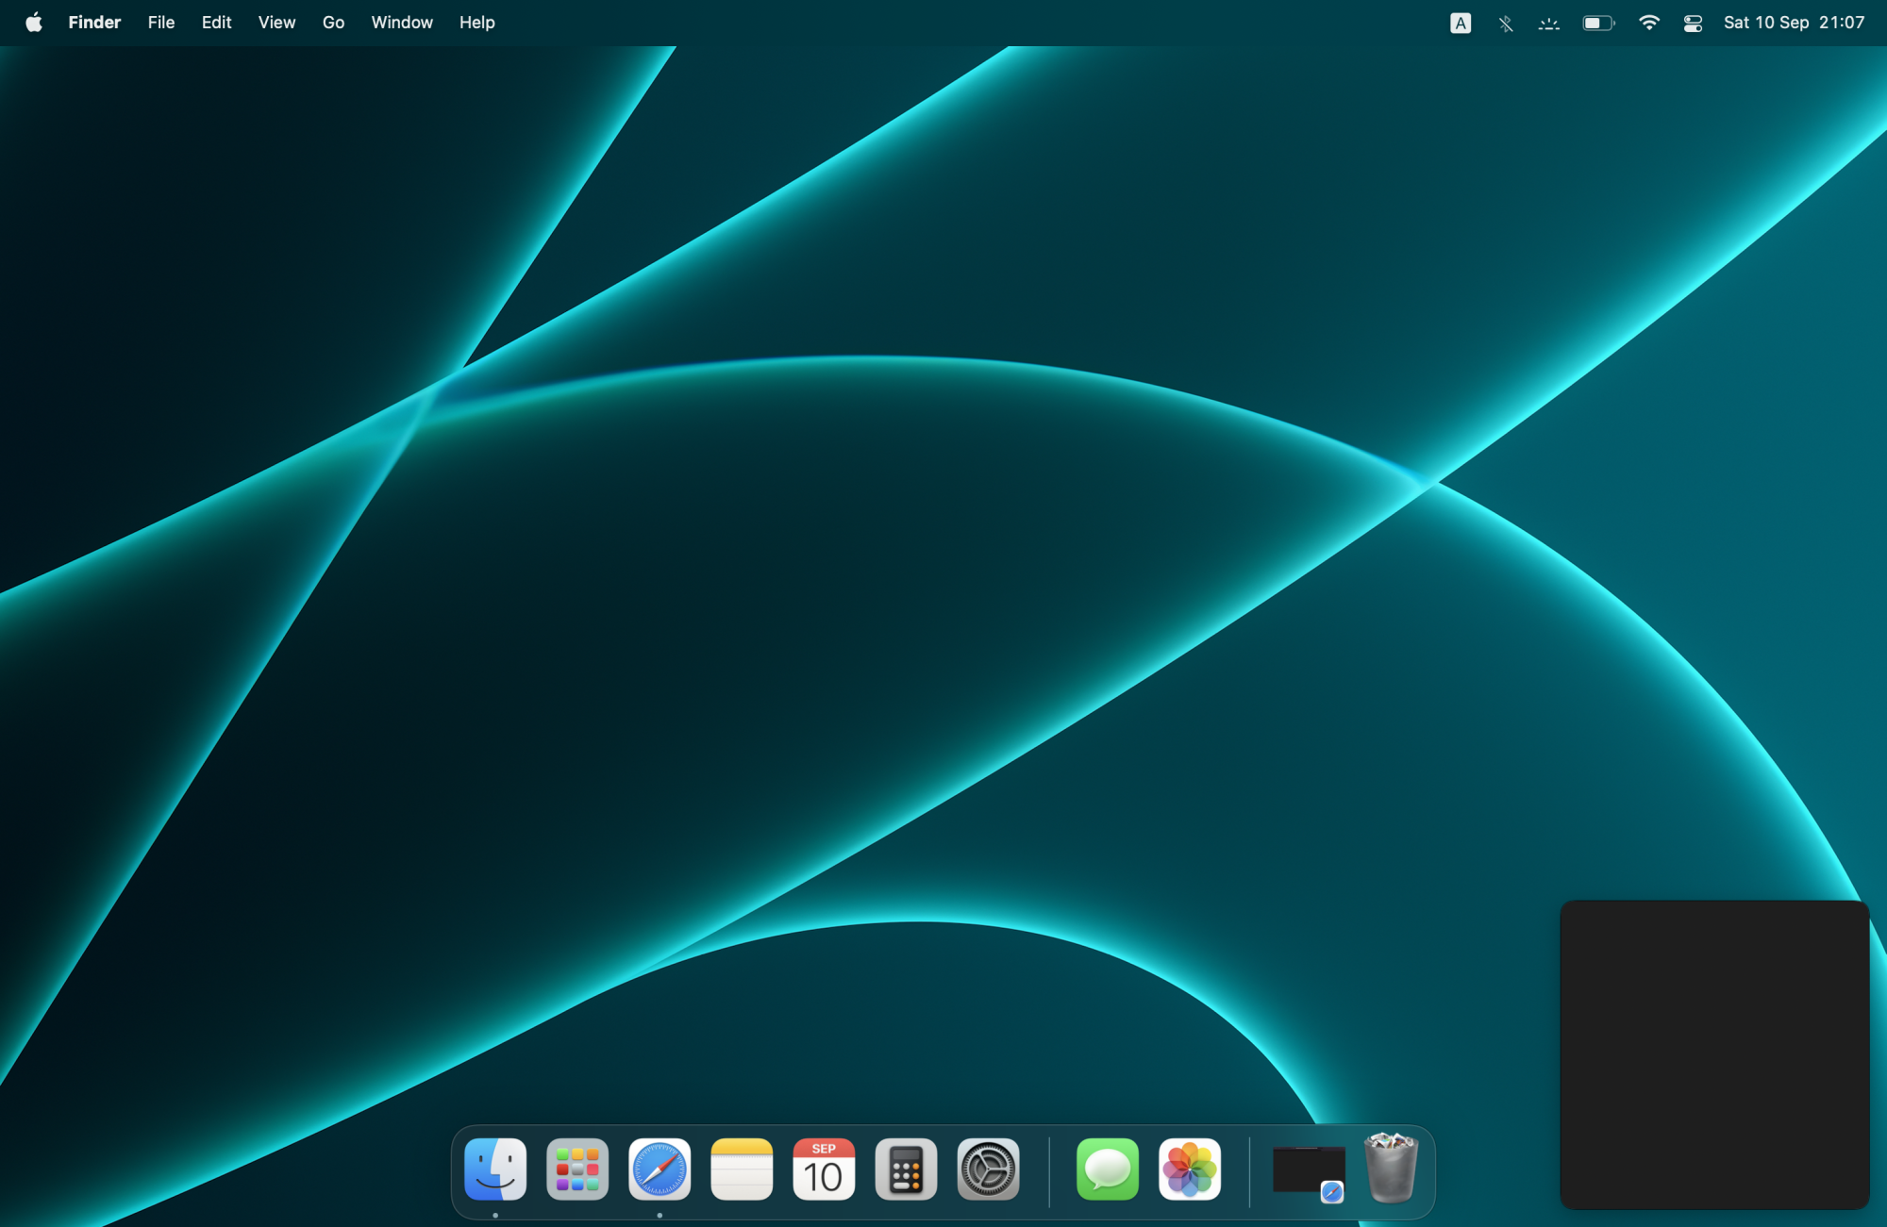Launch the Calculator app
The height and width of the screenshot is (1227, 1887).
click(x=906, y=1169)
